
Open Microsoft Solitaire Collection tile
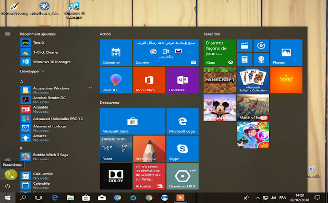pyautogui.click(x=253, y=80)
